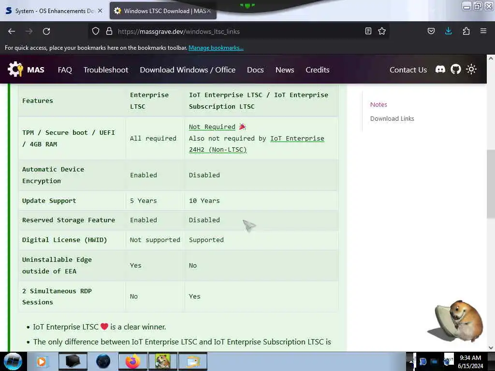Click the 'Reserved Storage Feature' row label
The image size is (495, 371).
pyautogui.click(x=69, y=220)
